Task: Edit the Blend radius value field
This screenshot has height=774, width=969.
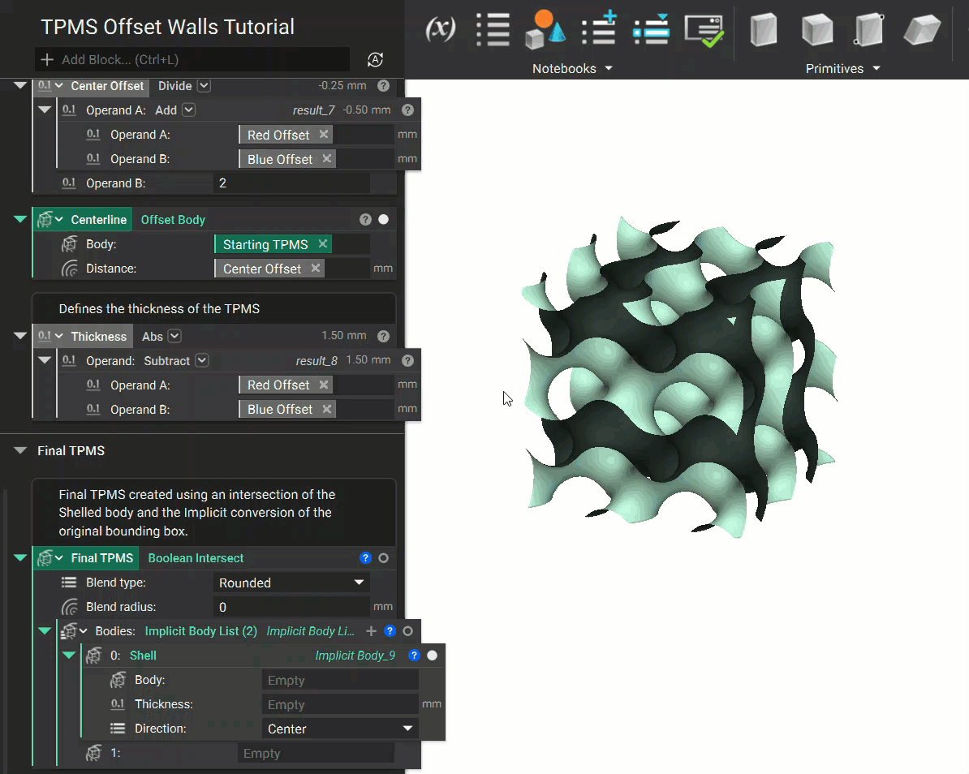Action: (291, 607)
